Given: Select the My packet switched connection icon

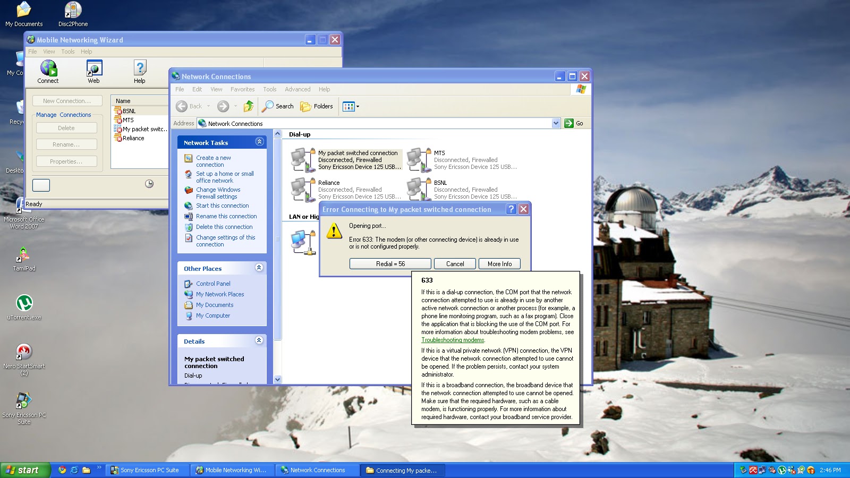Looking at the screenshot, I should tap(304, 160).
